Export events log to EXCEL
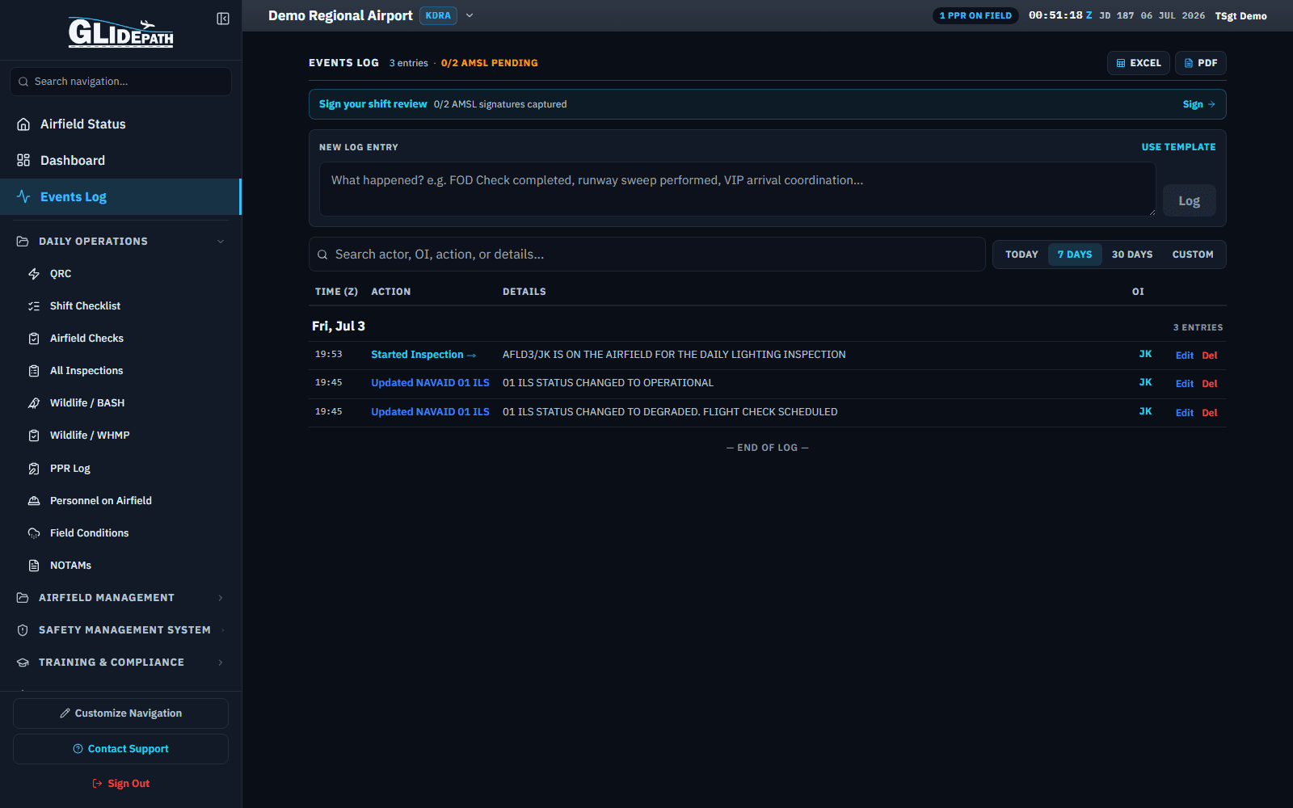The image size is (1293, 808). coord(1138,63)
